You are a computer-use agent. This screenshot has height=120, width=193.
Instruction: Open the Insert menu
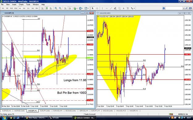tap(14, 5)
